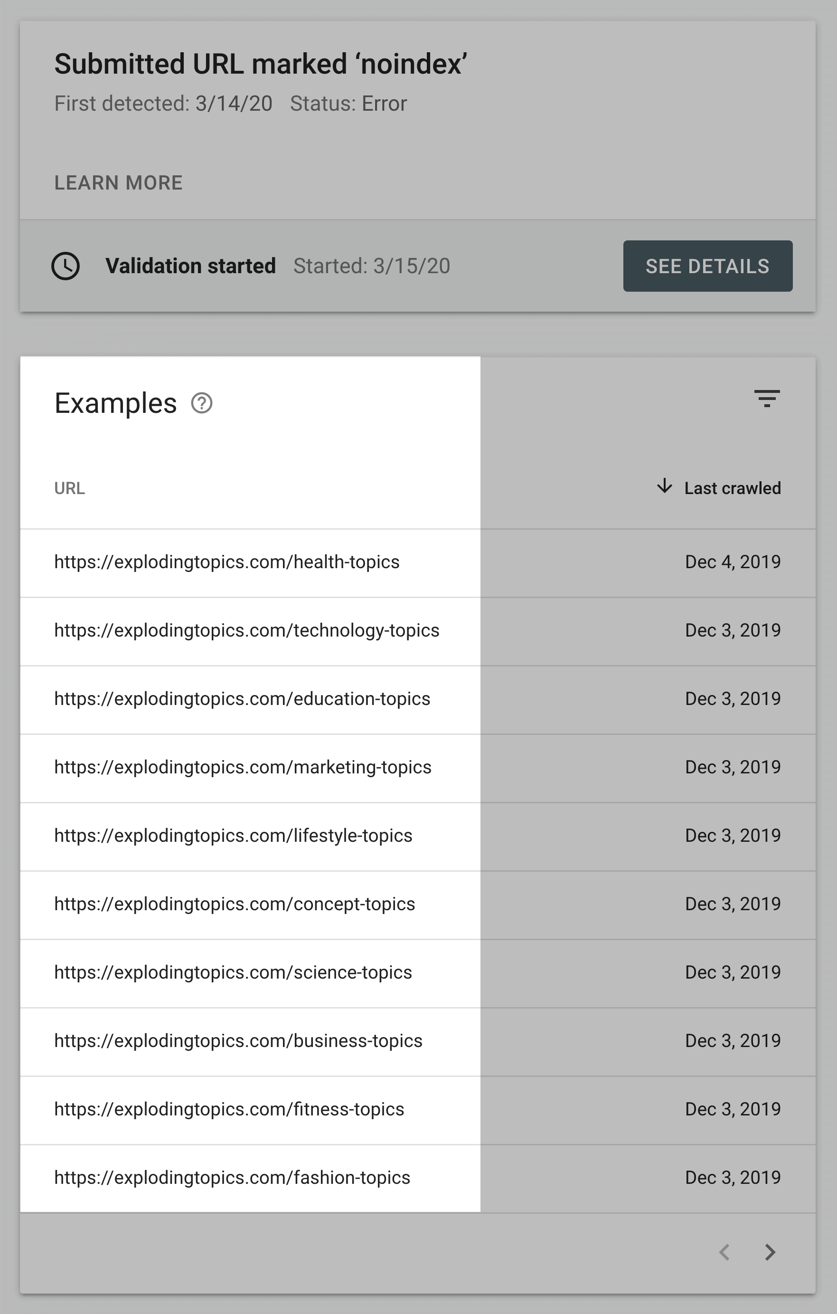837x1314 pixels.
Task: Select the business-topics URL row
Action: [x=418, y=1042]
